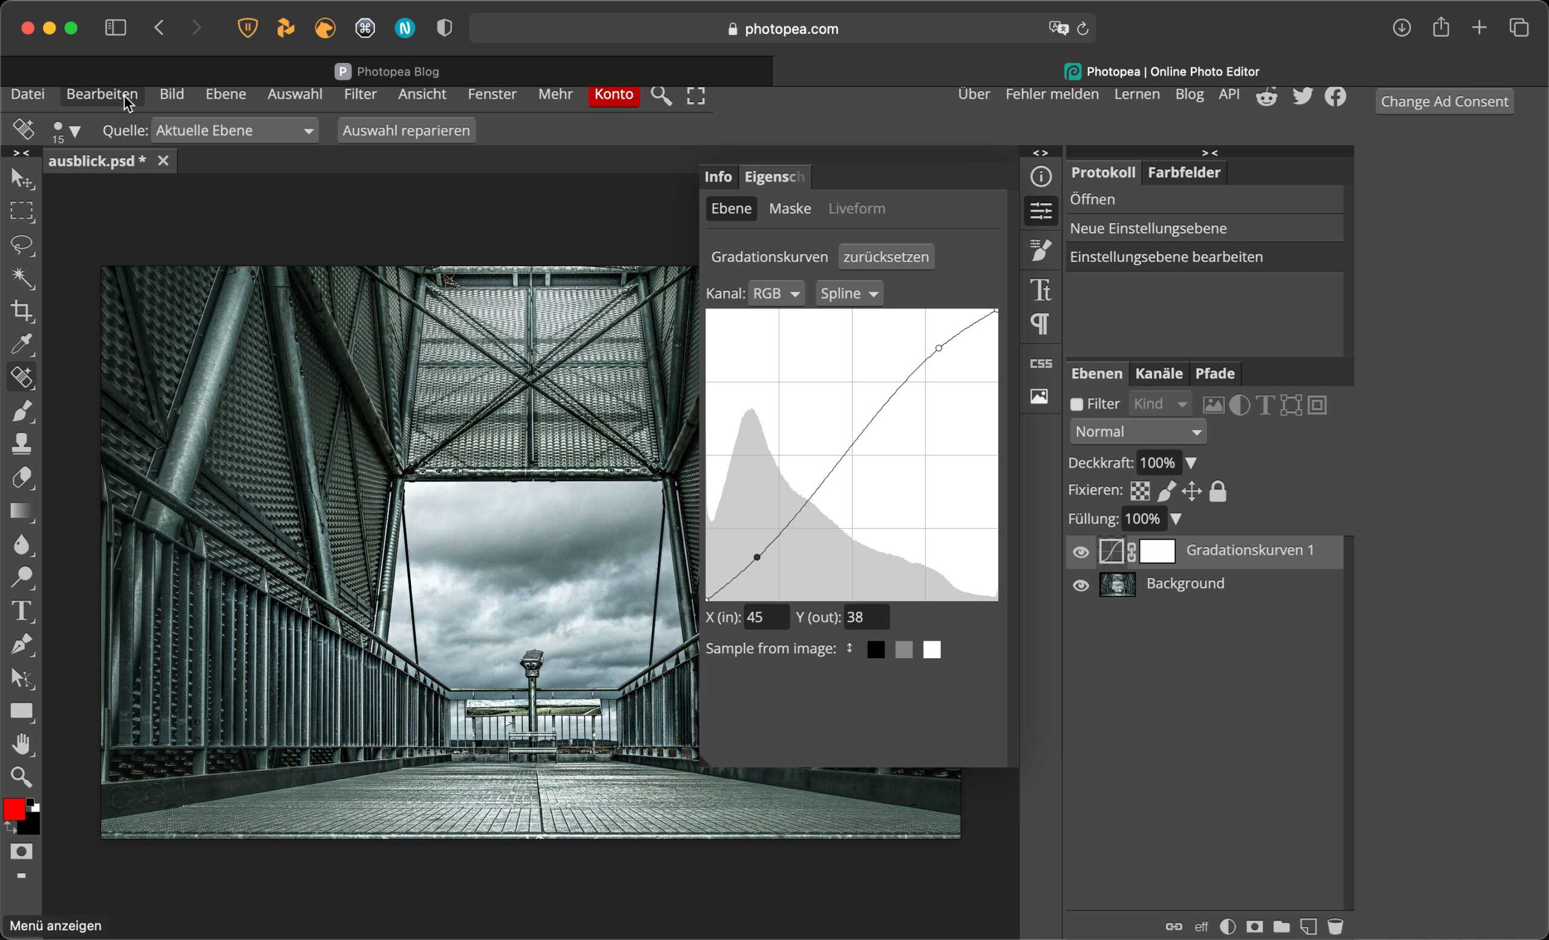Select the Crop tool
The height and width of the screenshot is (940, 1549).
click(22, 310)
